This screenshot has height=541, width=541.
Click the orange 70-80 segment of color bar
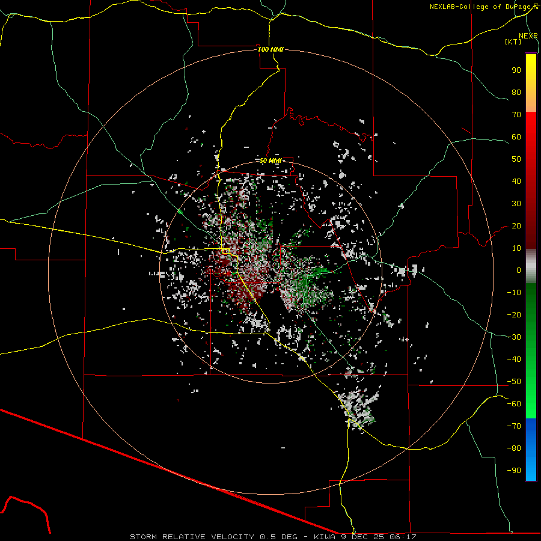click(531, 103)
